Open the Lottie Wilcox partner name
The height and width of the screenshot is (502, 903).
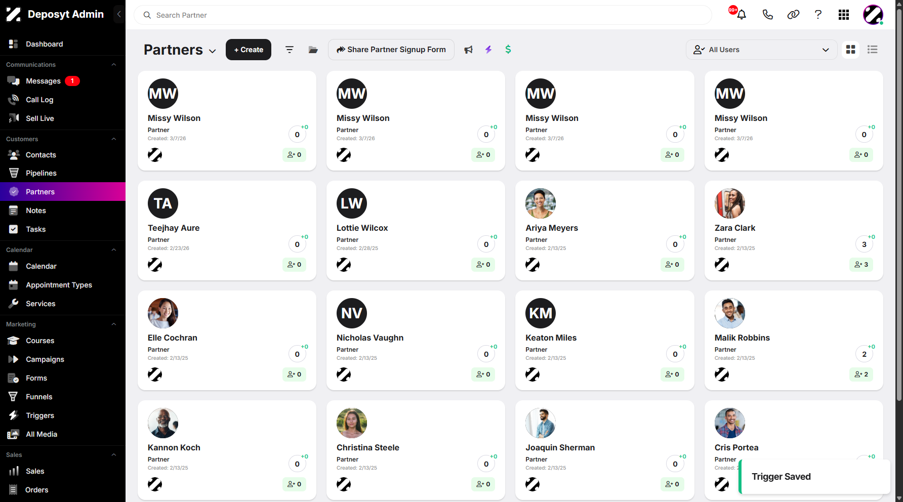point(362,228)
